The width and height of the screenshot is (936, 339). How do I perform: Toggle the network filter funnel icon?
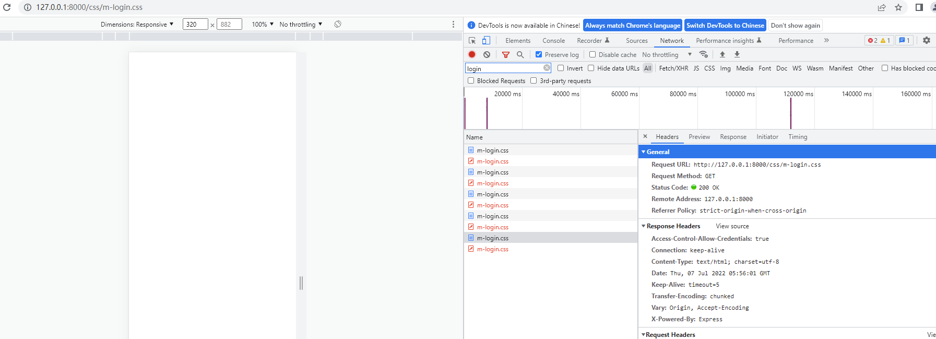click(506, 54)
